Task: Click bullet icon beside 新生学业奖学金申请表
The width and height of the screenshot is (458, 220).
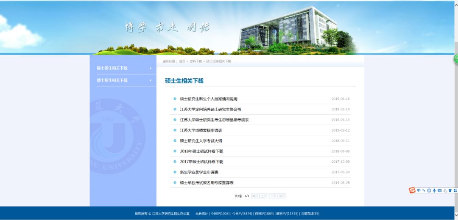Action: pos(175,172)
